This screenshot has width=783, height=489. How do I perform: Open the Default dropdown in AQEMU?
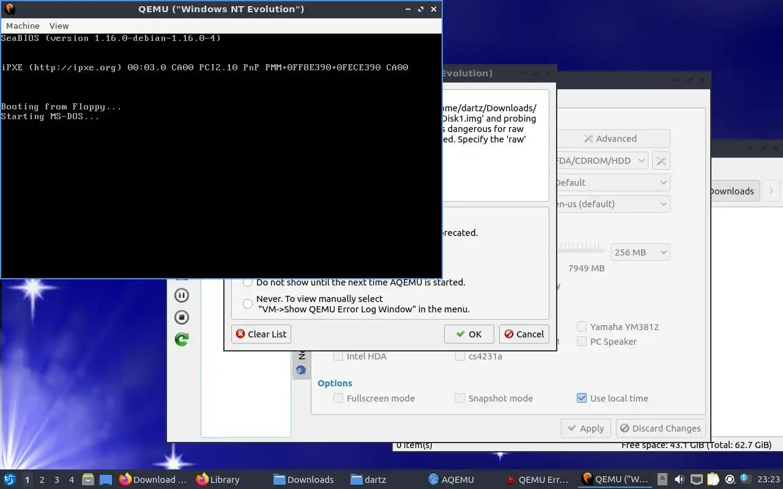click(x=612, y=183)
